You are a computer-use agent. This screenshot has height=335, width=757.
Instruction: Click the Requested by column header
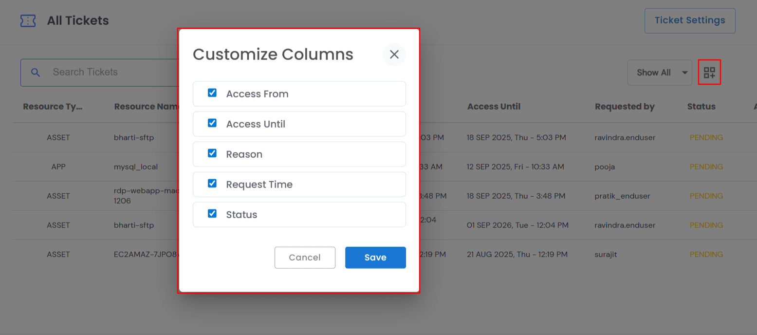[x=625, y=106]
